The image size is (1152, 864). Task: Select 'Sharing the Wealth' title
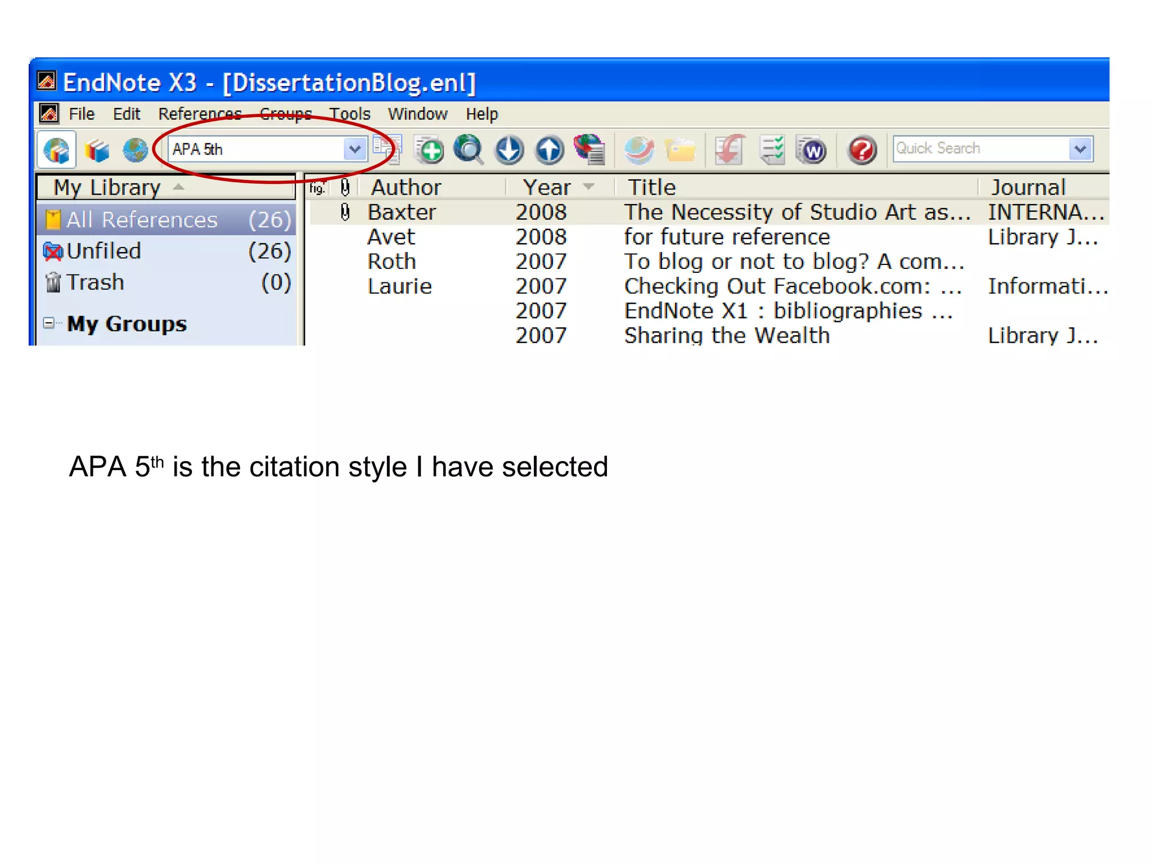(x=727, y=336)
